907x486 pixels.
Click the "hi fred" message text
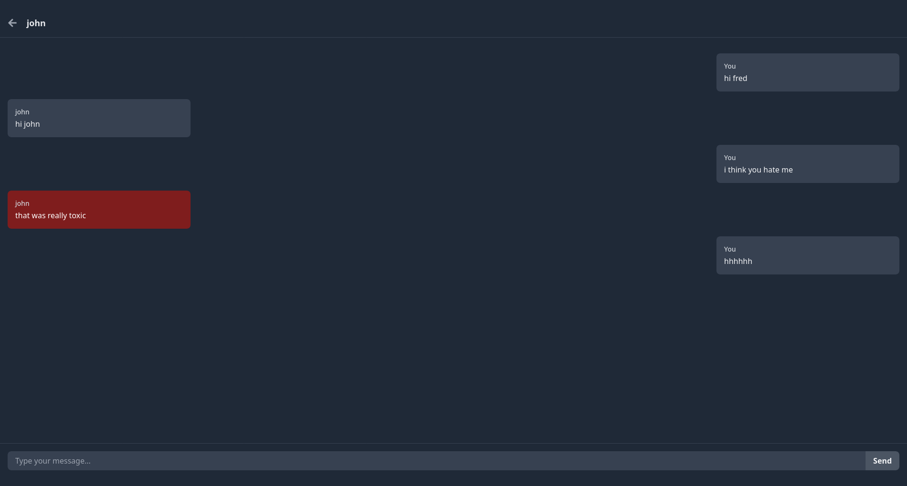tap(736, 78)
